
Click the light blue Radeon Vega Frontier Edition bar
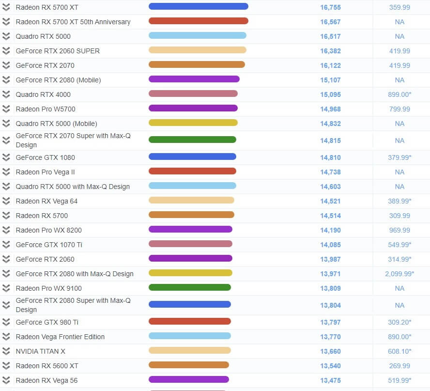click(190, 336)
